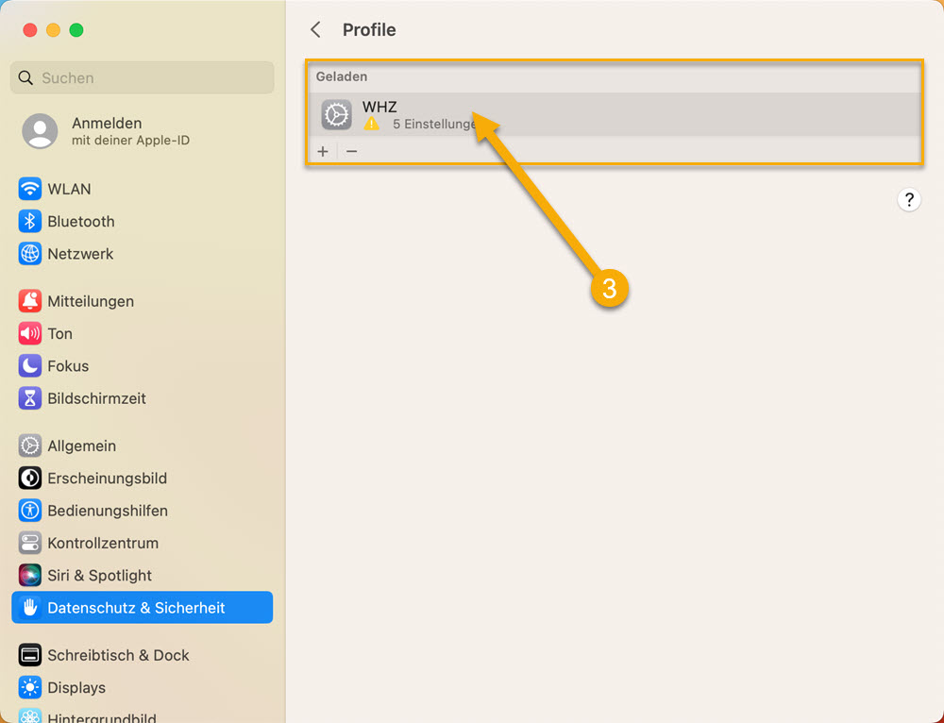
Task: Open Erscheinungsbild appearance icon
Action: 29,478
